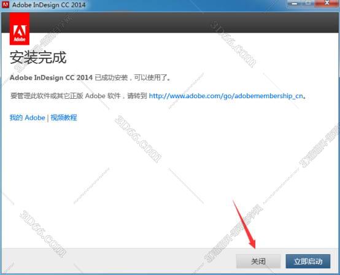Open the 视频教程 link
The height and width of the screenshot is (275, 340).
pyautogui.click(x=64, y=117)
